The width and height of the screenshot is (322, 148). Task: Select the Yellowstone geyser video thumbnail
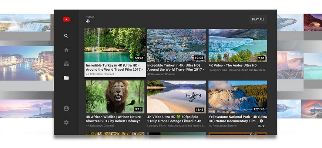pyautogui.click(x=238, y=97)
